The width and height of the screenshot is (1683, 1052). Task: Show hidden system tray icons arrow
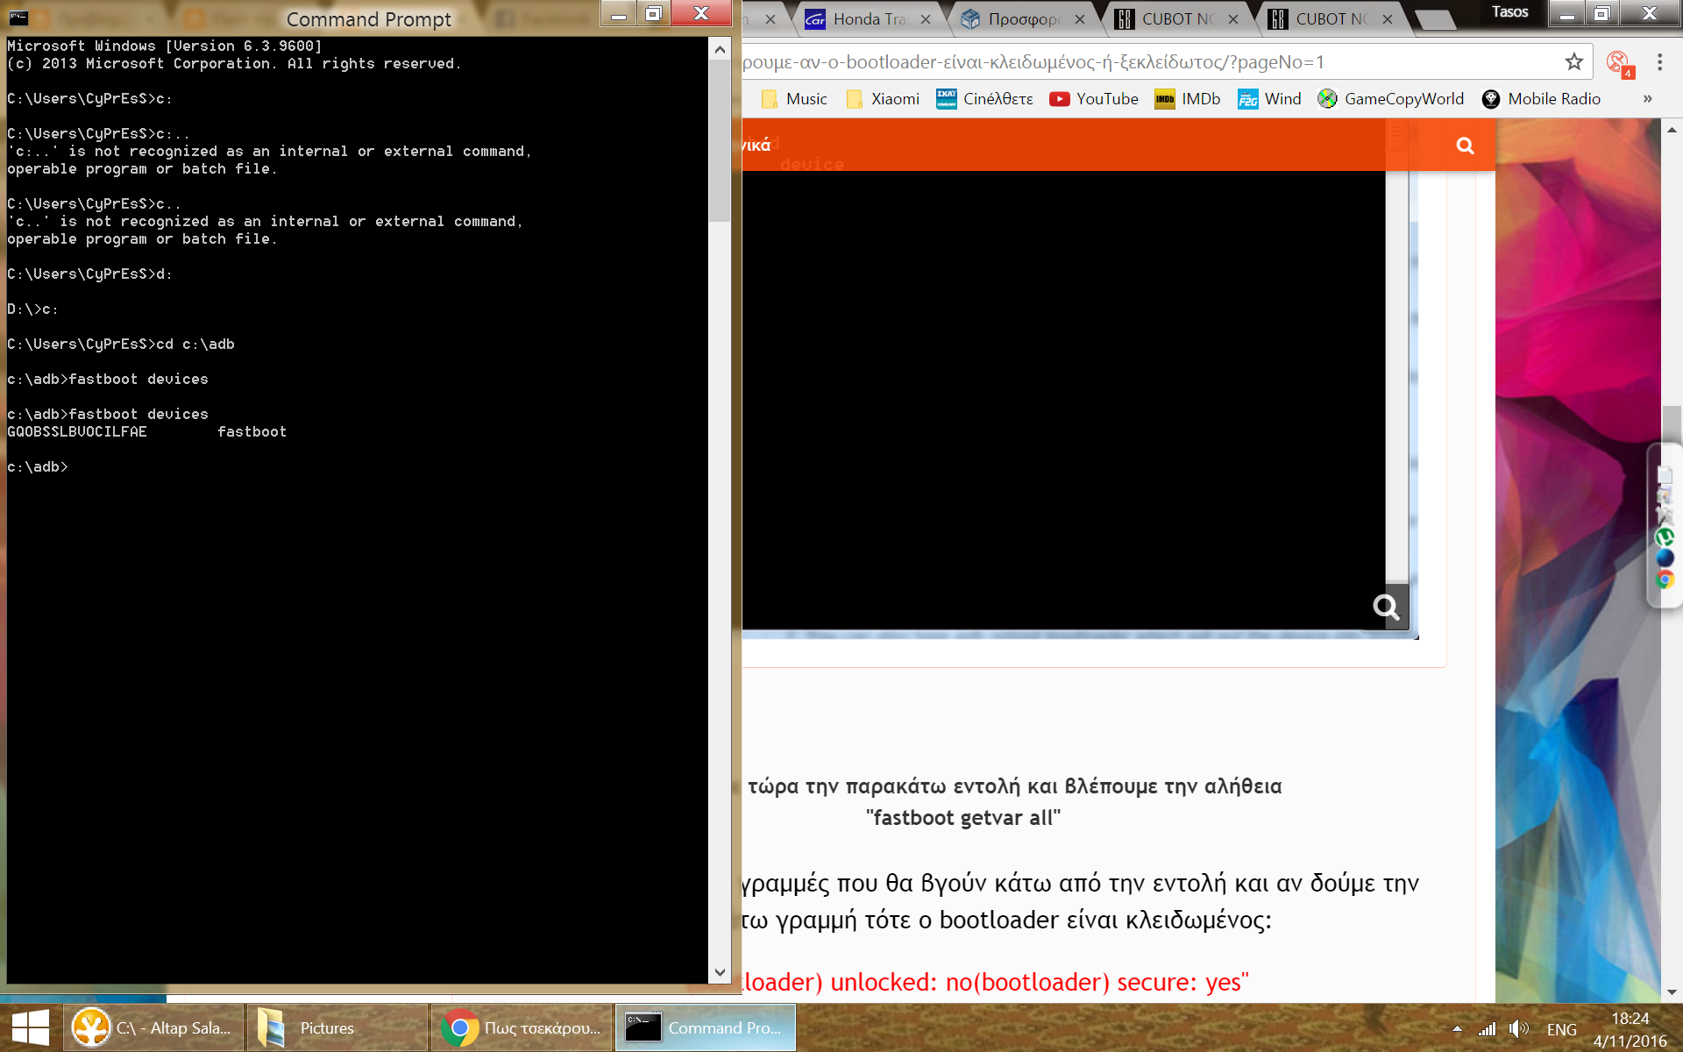(1457, 1028)
